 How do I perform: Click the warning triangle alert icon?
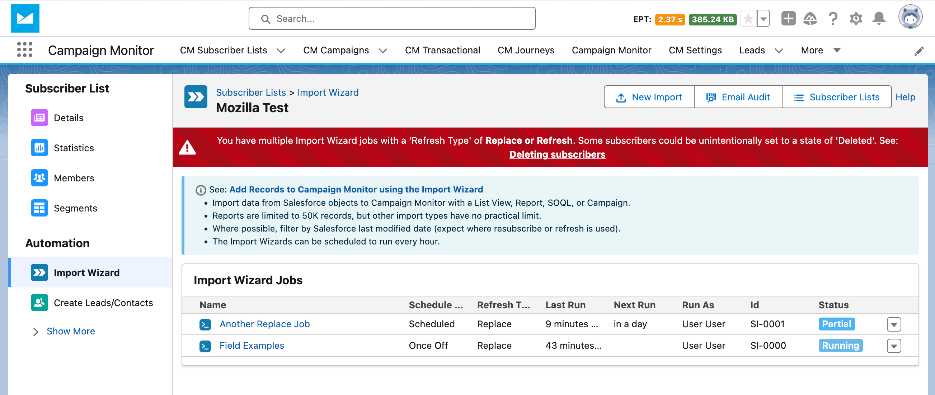[187, 147]
